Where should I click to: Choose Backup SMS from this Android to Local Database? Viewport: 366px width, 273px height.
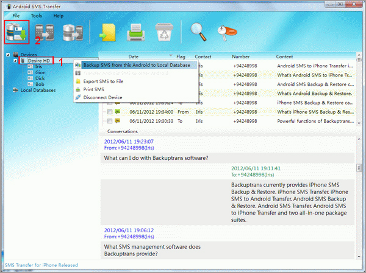[136, 65]
